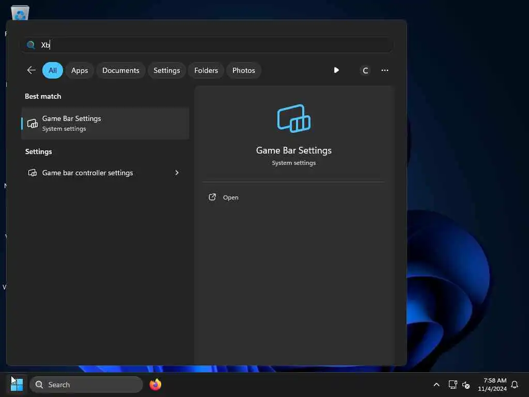Click into the search text field
This screenshot has height=397, width=529.
(x=207, y=45)
